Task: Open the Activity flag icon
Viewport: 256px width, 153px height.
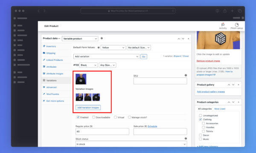Action: coord(223,25)
